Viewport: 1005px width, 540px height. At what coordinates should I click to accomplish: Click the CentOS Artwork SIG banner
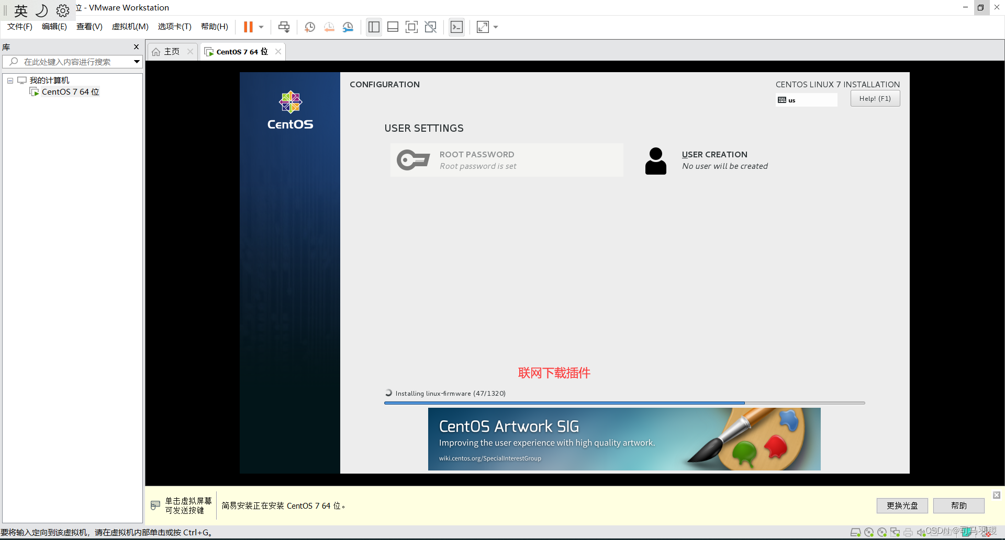tap(624, 439)
